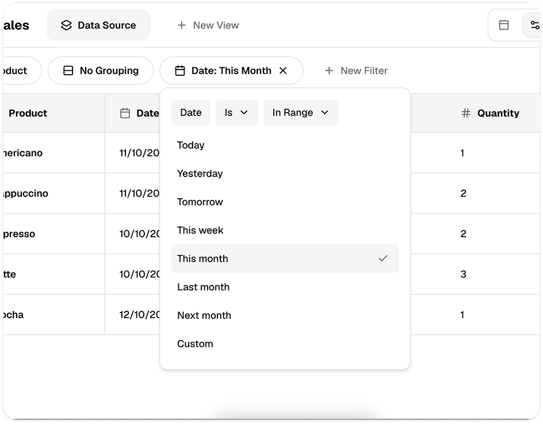Open the No Grouping selector
543x424 pixels.
click(101, 71)
